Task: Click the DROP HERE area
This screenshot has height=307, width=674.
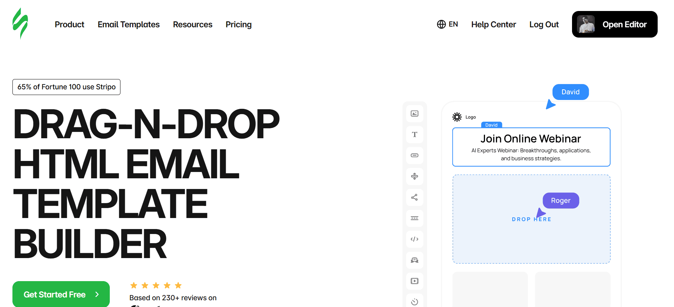Action: coord(532,219)
